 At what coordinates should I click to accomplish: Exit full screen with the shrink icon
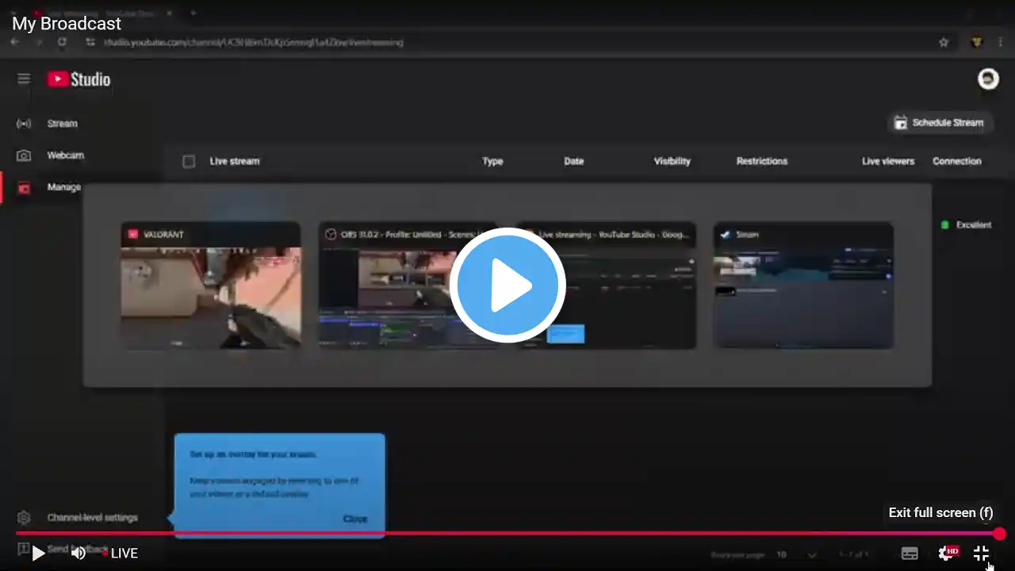pyautogui.click(x=981, y=554)
